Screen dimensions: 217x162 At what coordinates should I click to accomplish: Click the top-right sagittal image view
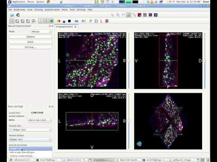coord(168,61)
